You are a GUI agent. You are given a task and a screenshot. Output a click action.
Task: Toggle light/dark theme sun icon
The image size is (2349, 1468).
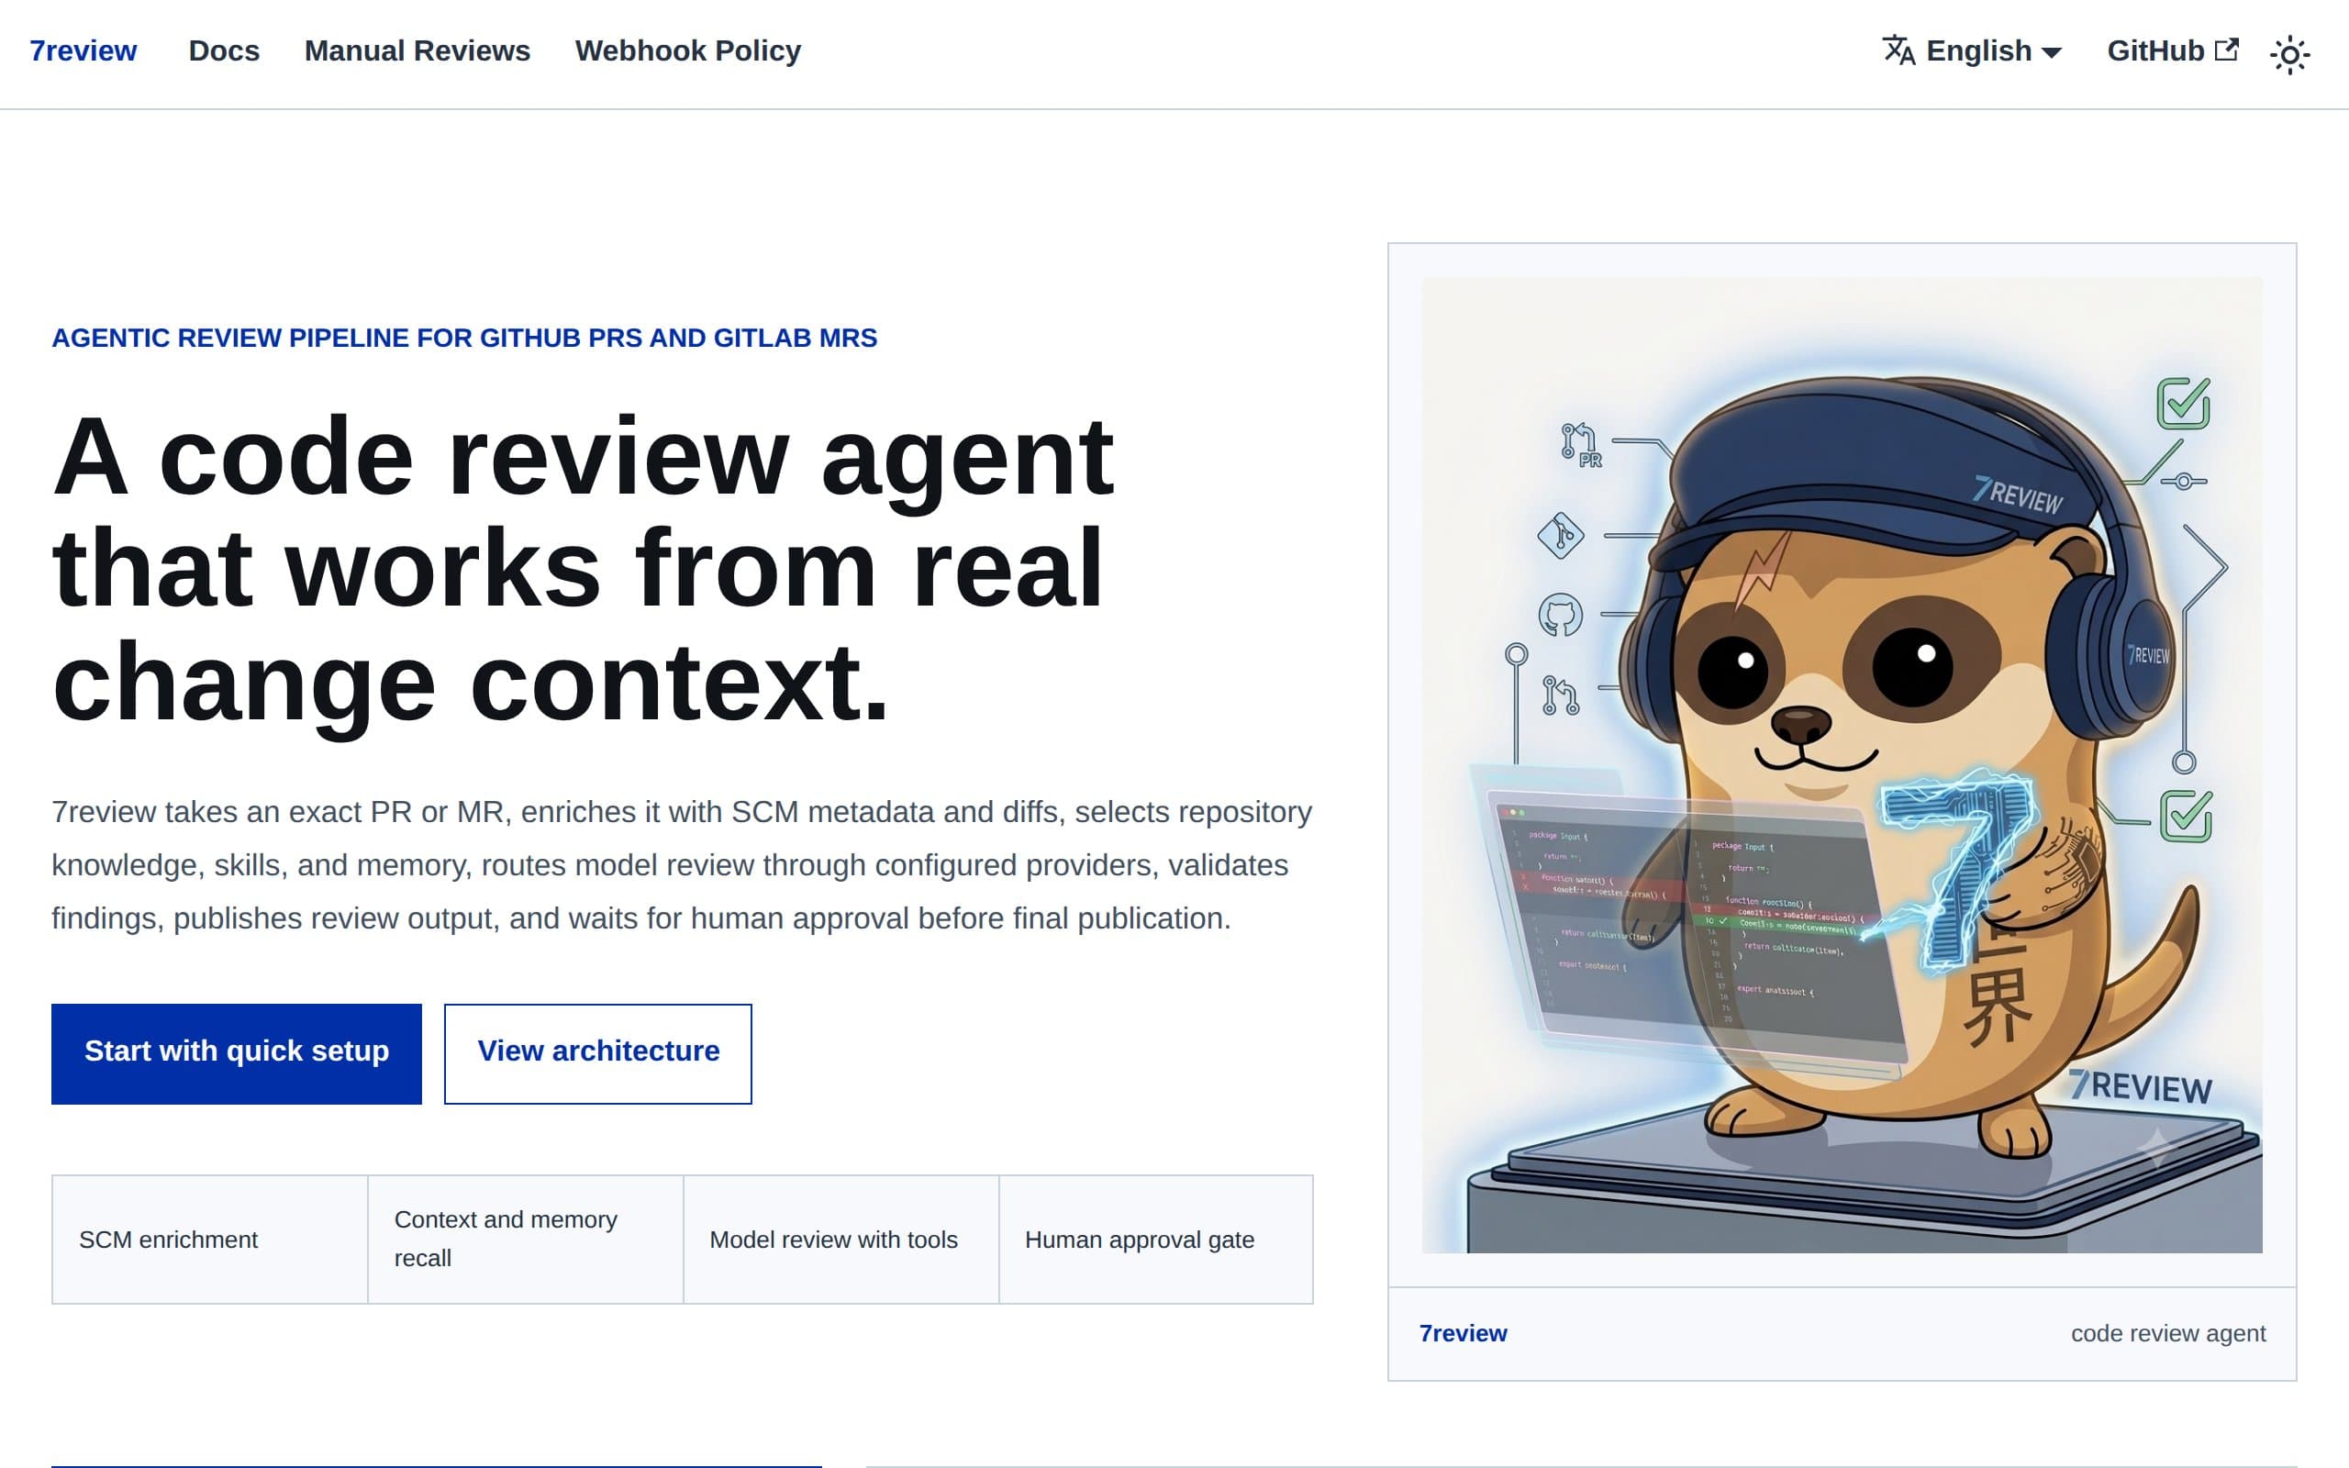point(2289,54)
